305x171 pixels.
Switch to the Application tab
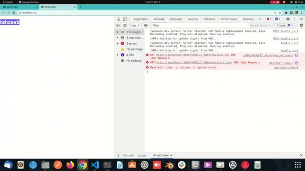point(141,19)
